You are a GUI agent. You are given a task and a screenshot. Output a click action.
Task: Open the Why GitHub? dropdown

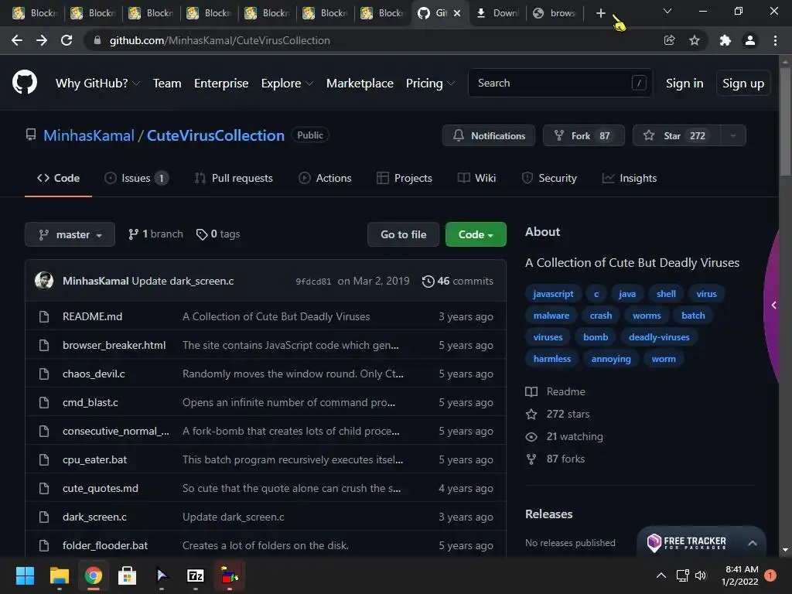(97, 84)
